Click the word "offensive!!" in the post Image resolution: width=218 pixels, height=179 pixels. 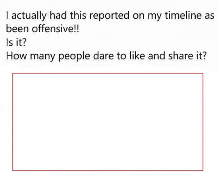(55, 29)
